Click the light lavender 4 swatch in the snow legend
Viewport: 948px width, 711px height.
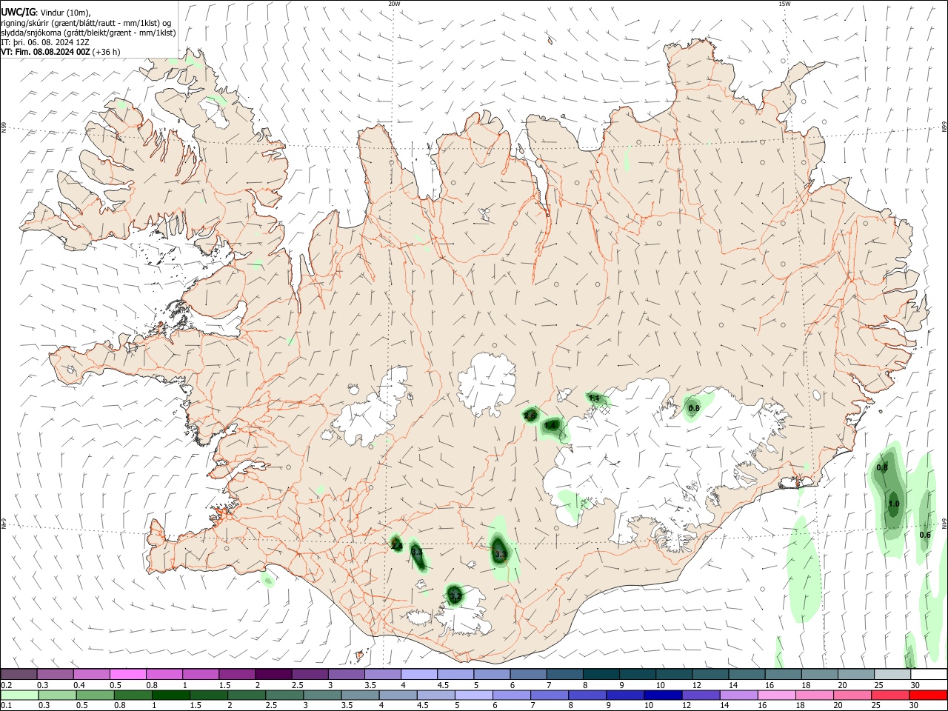[418, 674]
